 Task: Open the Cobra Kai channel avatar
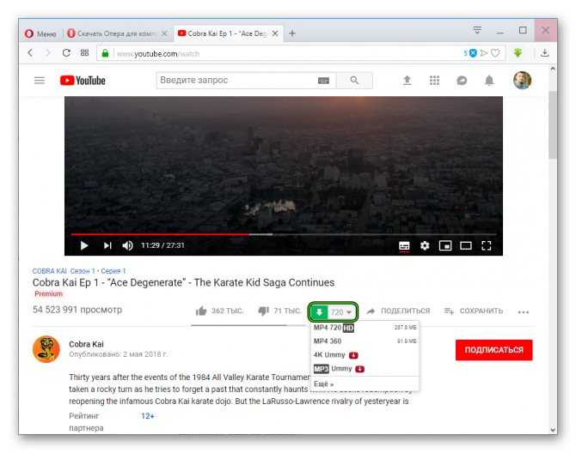tap(46, 349)
